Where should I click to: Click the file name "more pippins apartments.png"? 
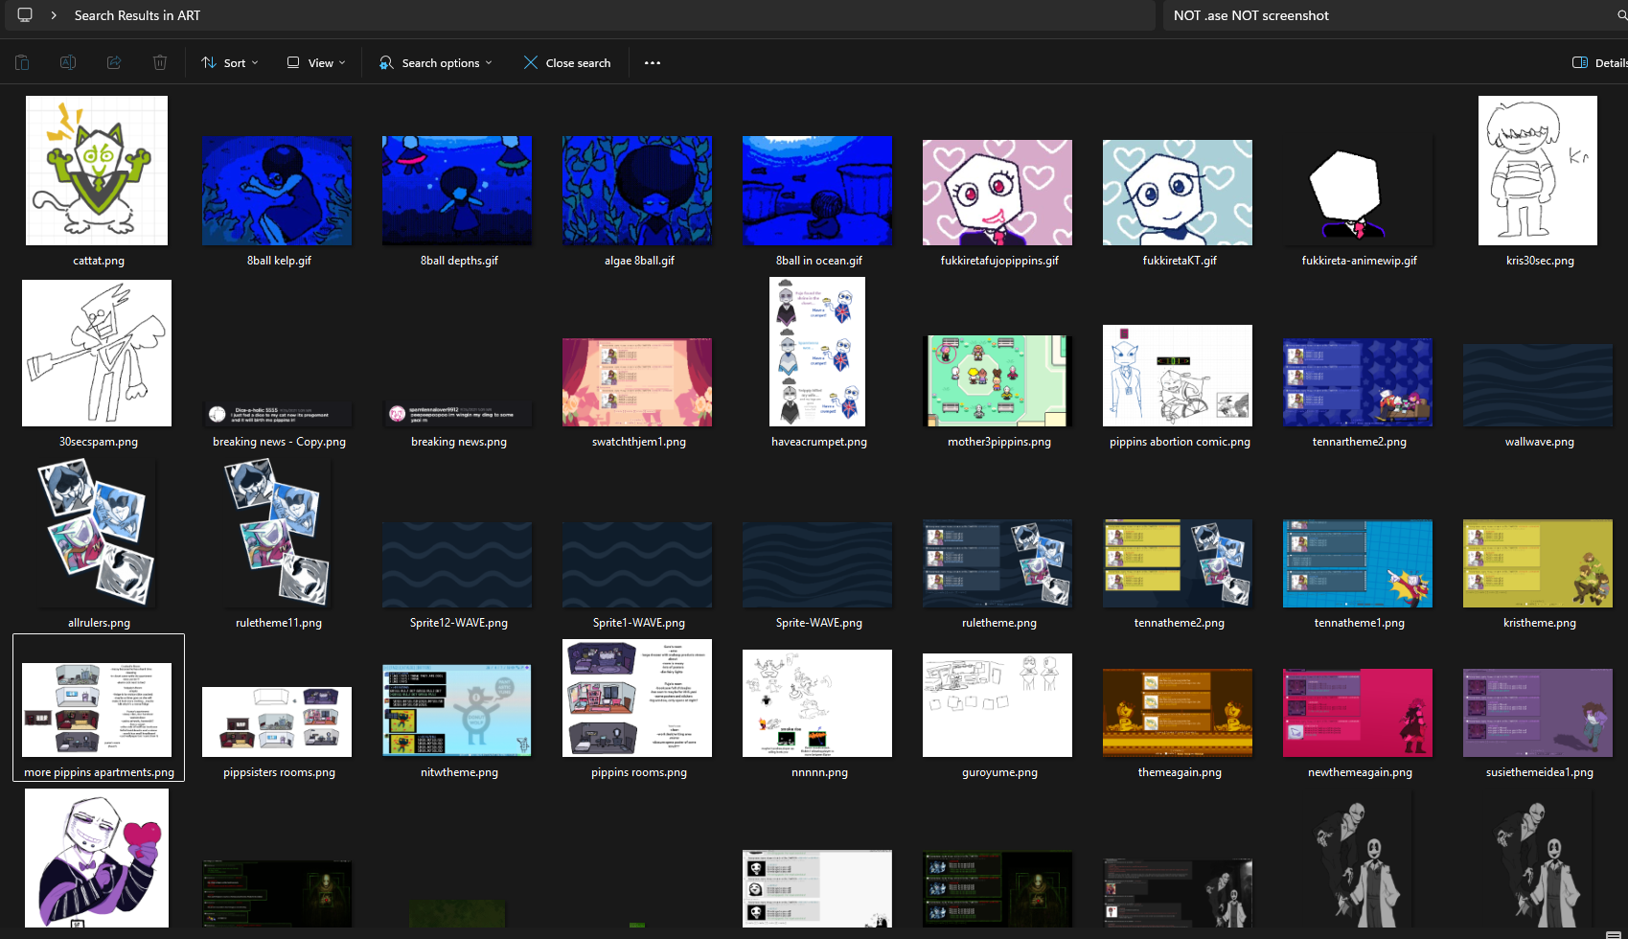click(x=99, y=772)
